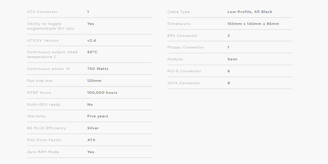328x164 pixels.
Task: Click the PCI-E Connector label
Action: (184, 71)
